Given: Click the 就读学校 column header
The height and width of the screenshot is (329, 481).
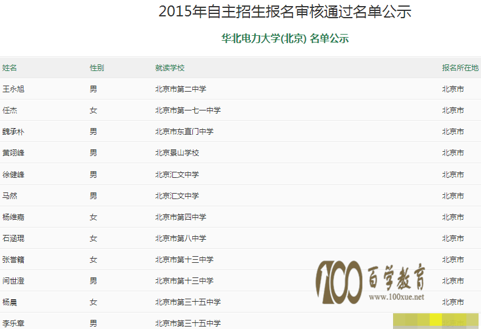Looking at the screenshot, I should pos(170,68).
